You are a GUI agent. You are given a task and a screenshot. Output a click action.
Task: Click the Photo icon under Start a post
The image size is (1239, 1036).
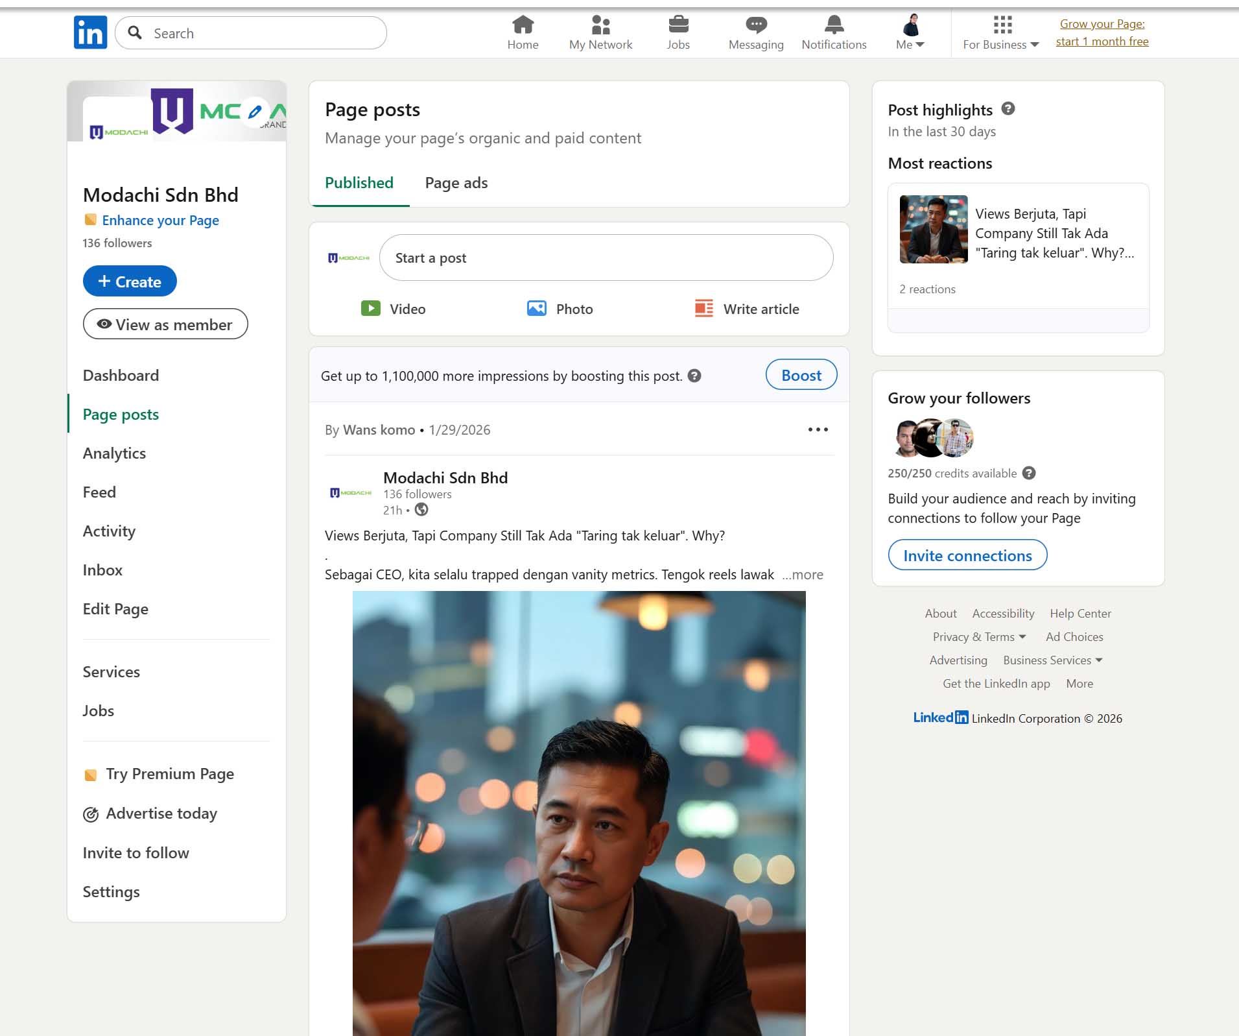click(536, 308)
